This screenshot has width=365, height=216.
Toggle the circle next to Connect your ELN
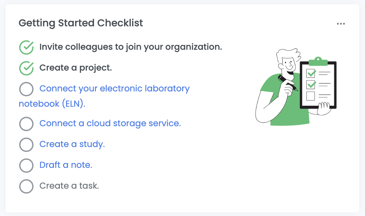point(26,89)
